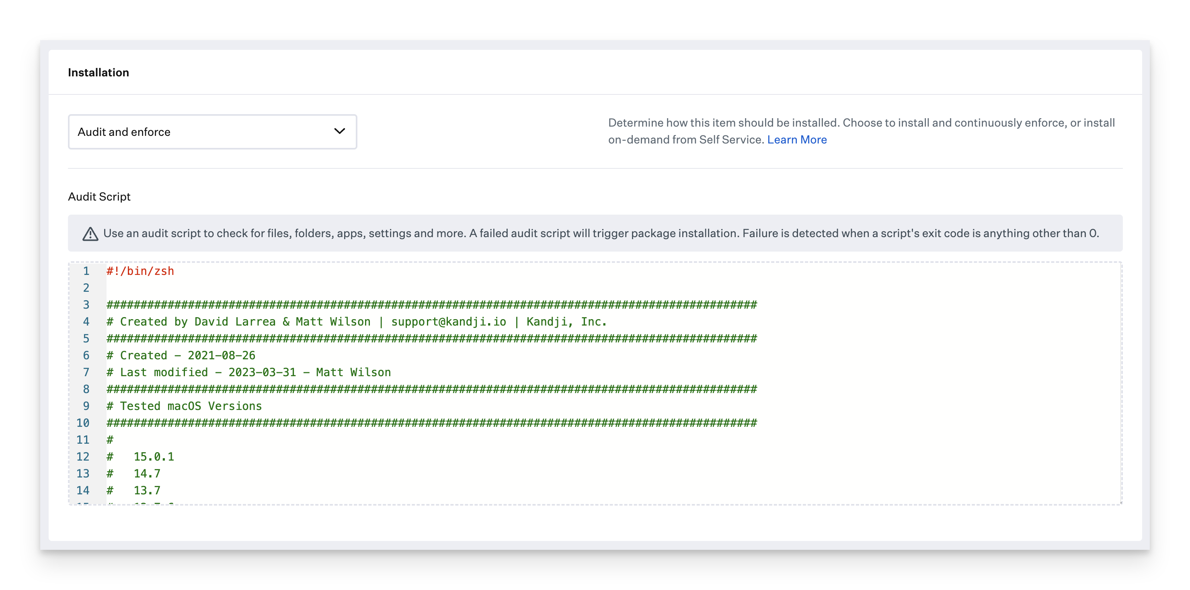Screen dimensions: 1190x590
Task: Click line number 10 in the gutter
Action: [x=84, y=422]
